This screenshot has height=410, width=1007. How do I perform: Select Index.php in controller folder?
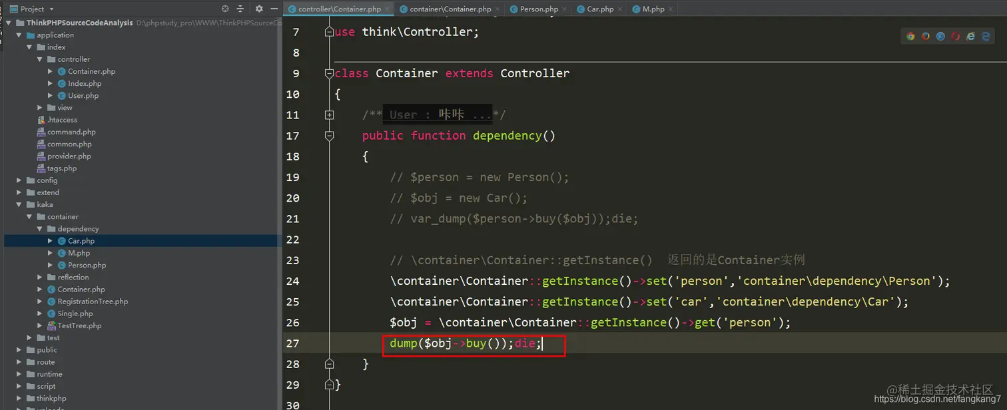click(x=85, y=83)
